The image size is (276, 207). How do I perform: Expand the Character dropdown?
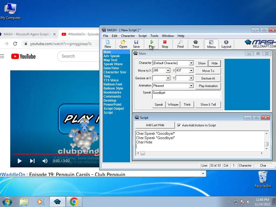click(191, 63)
